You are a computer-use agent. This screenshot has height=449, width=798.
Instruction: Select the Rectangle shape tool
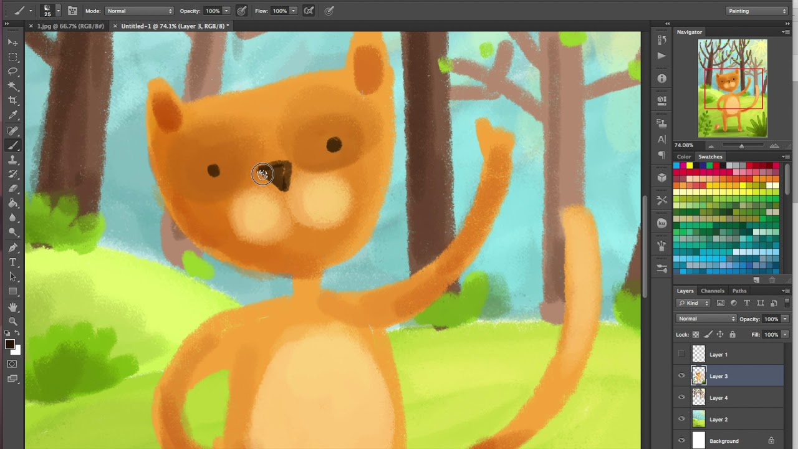pos(12,291)
